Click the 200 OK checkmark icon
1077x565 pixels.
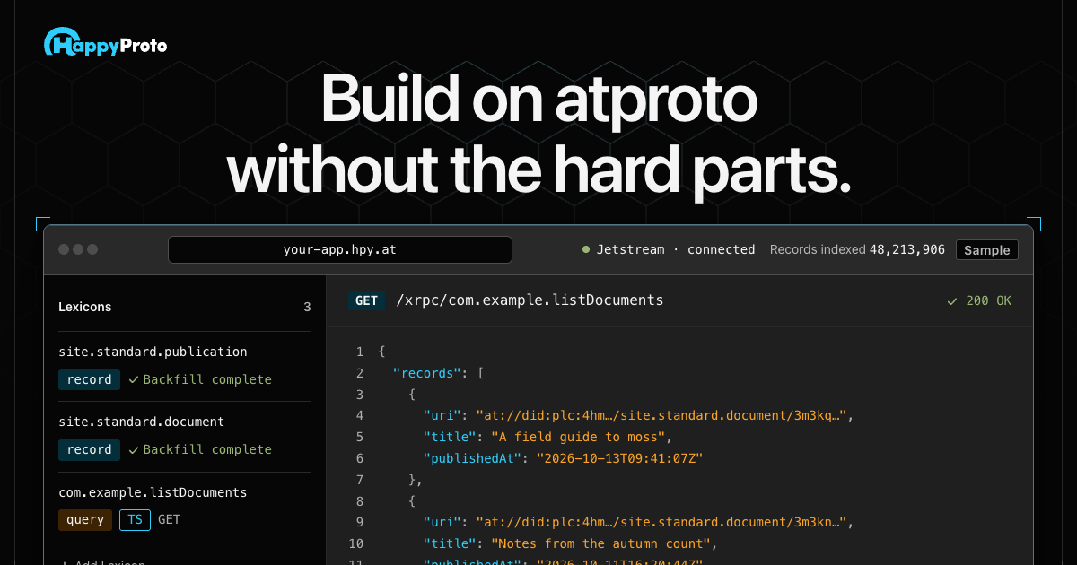(952, 301)
